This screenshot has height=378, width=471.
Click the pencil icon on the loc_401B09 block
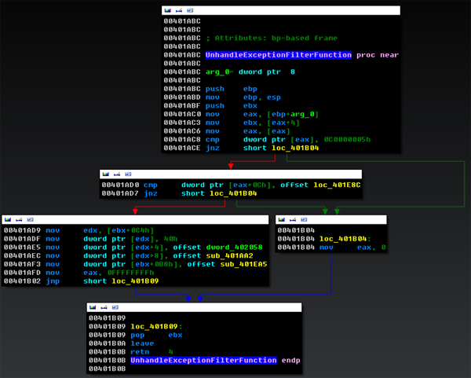(x=104, y=307)
